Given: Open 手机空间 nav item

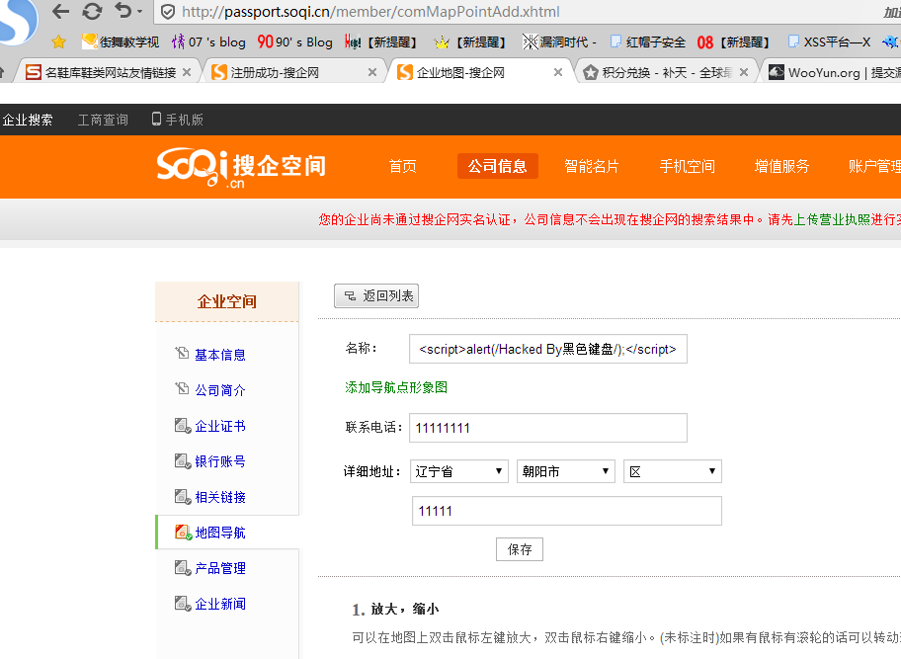Looking at the screenshot, I should click(688, 167).
